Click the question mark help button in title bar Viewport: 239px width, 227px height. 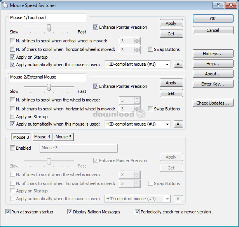click(218, 5)
